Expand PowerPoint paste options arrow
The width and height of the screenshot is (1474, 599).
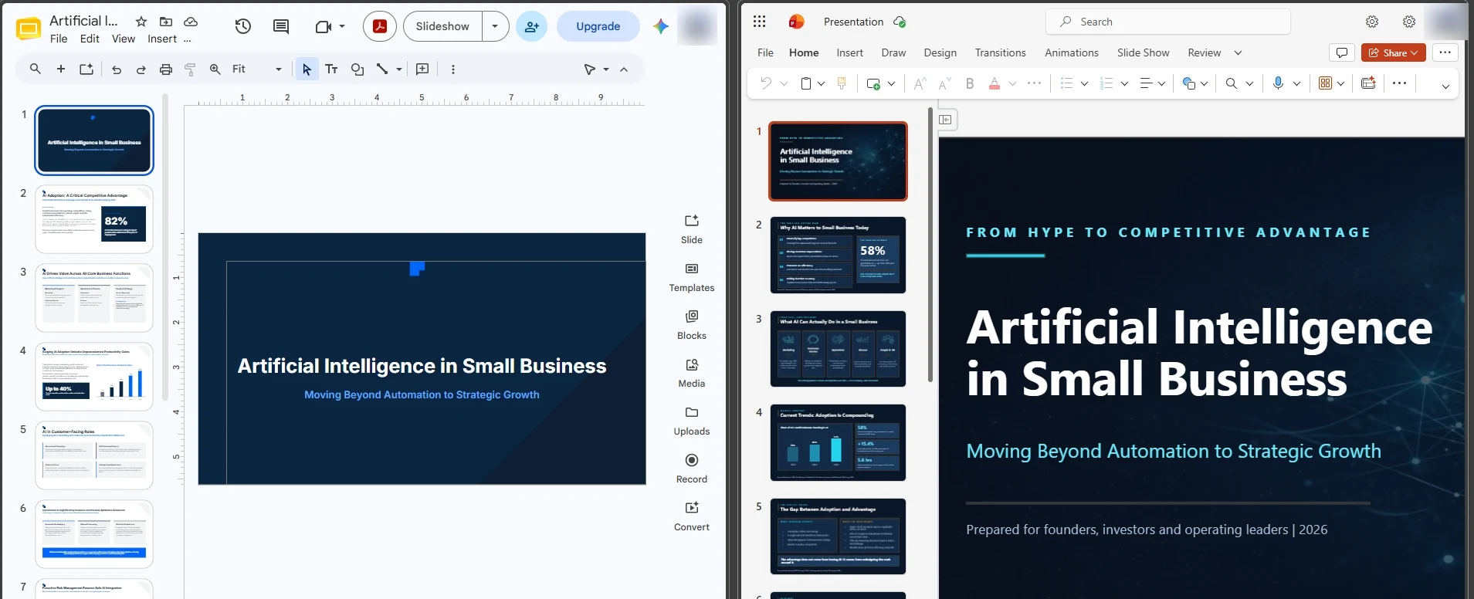click(822, 83)
